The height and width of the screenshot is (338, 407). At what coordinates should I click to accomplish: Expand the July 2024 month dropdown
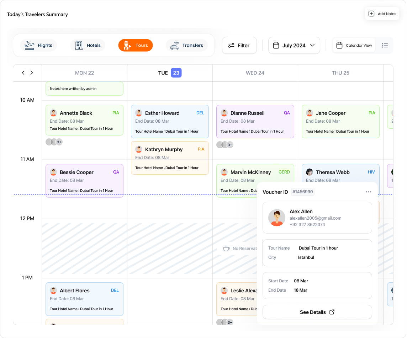coord(294,45)
